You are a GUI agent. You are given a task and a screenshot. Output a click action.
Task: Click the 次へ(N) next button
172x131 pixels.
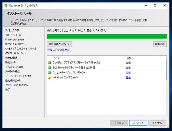pos(138,123)
